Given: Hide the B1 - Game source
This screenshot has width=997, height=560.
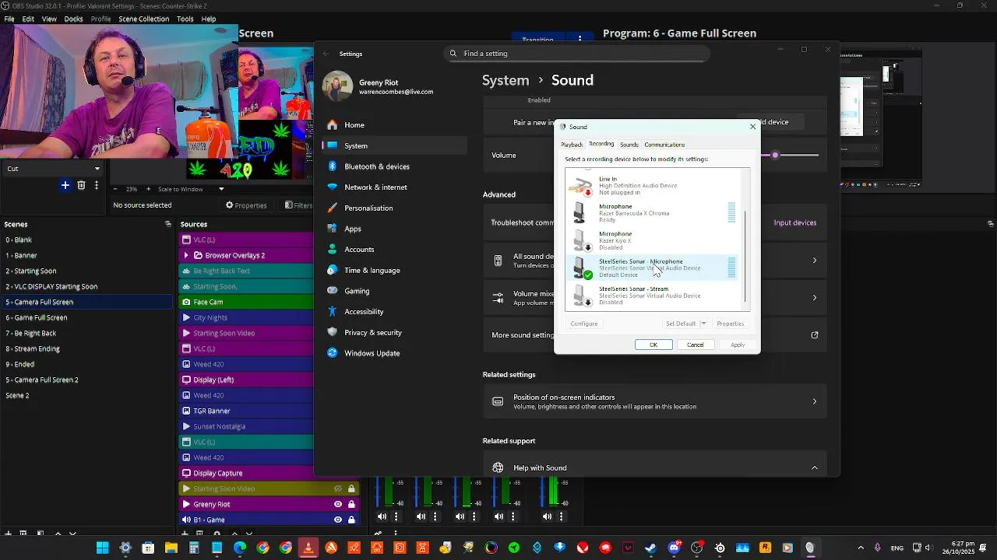Looking at the screenshot, I should [338, 520].
